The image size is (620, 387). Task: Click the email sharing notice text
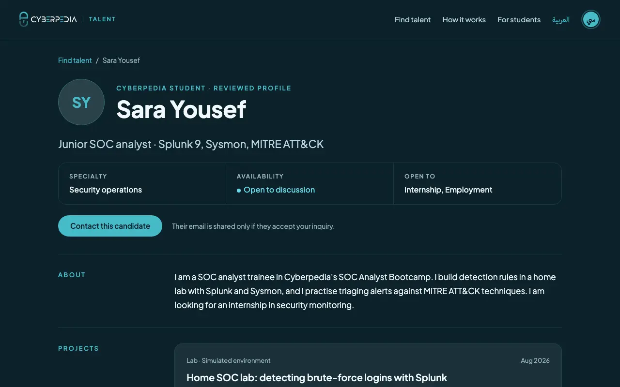[253, 226]
